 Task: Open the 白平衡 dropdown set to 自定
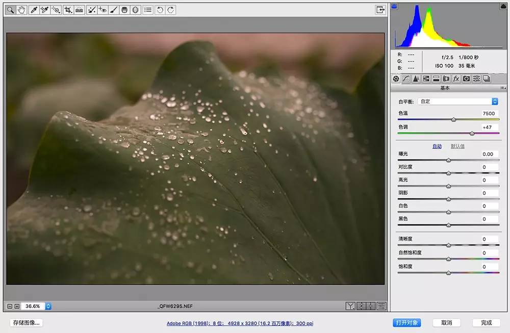point(458,101)
